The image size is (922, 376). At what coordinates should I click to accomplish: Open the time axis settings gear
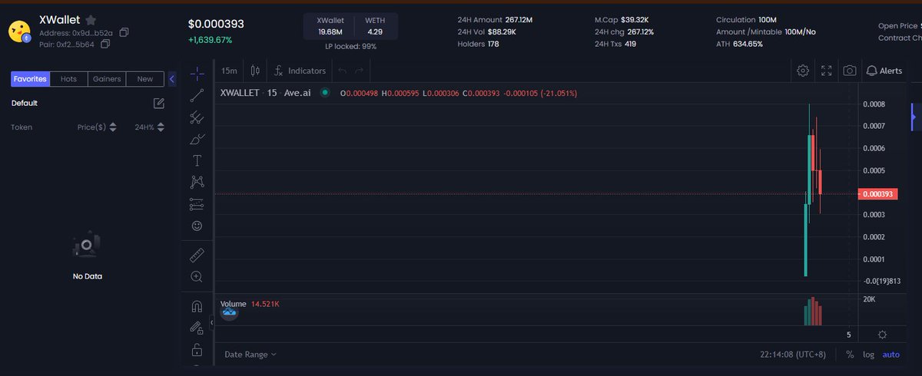882,335
